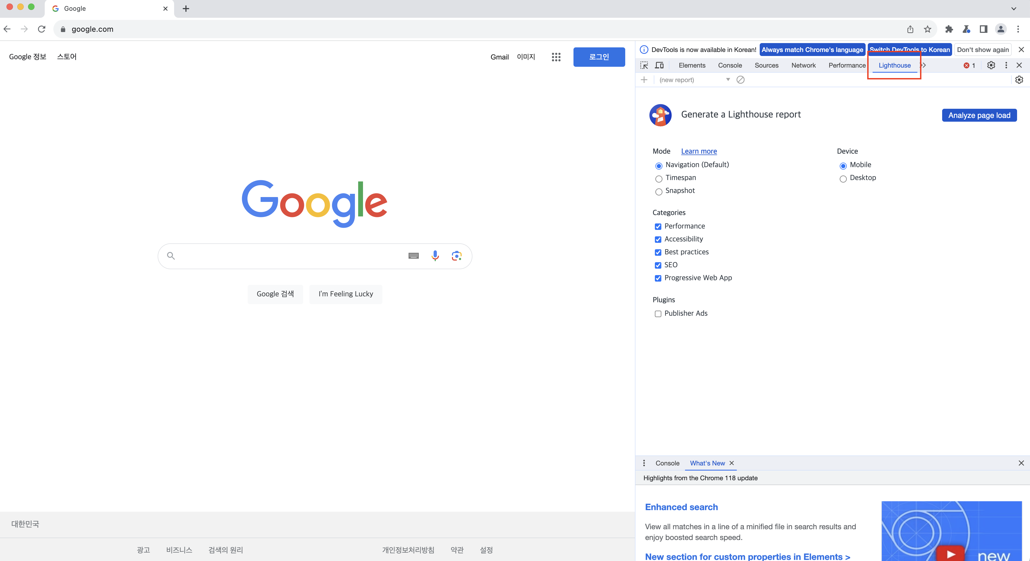Screen dimensions: 1030x561
Task: Open the Gmail link
Action: pos(499,57)
